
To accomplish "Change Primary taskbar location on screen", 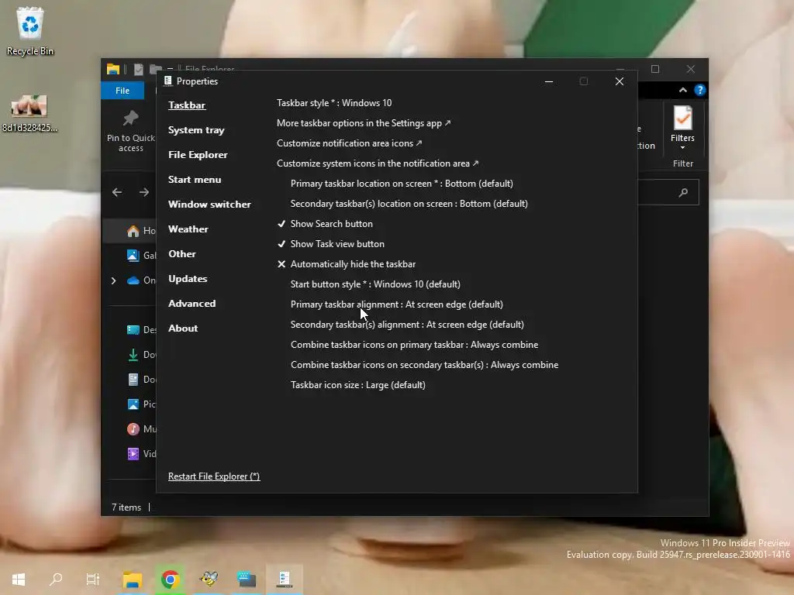I will pyautogui.click(x=402, y=184).
